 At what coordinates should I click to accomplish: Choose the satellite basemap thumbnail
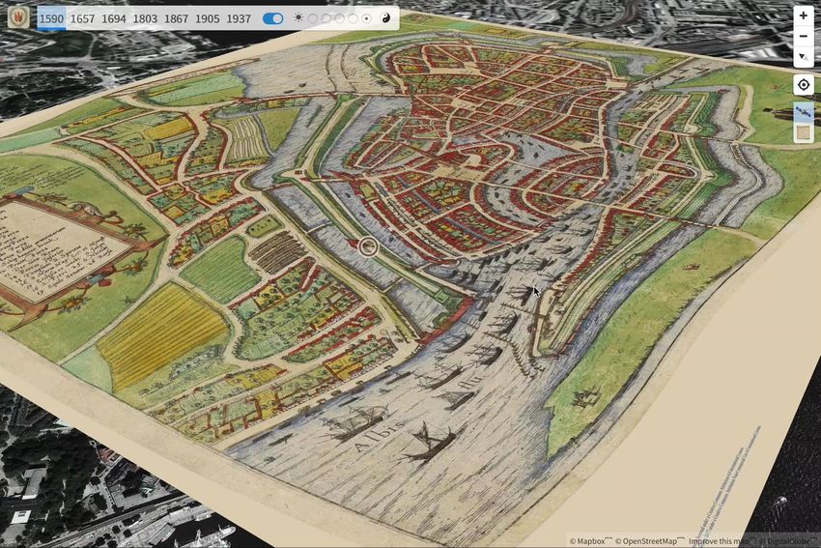(x=804, y=112)
